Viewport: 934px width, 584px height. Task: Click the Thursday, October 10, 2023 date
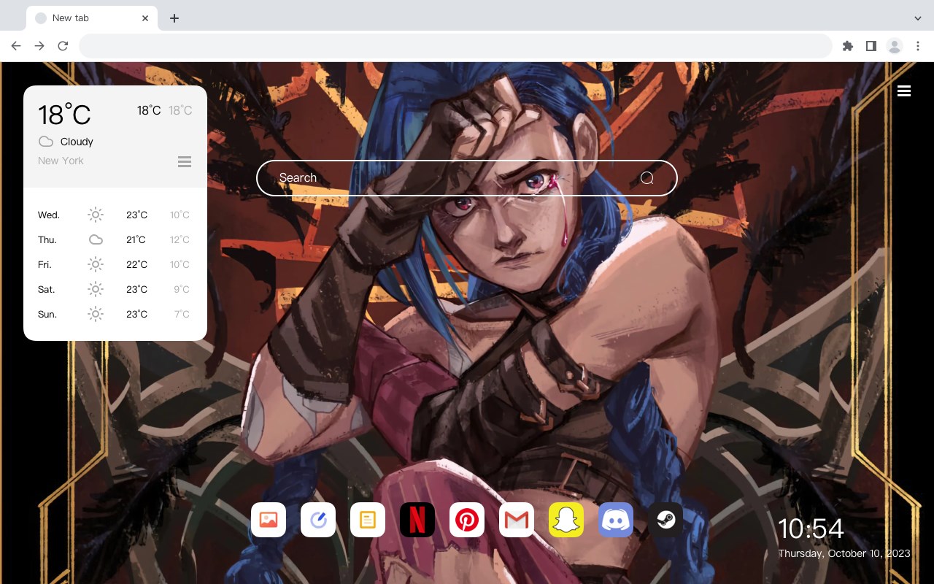pyautogui.click(x=844, y=553)
